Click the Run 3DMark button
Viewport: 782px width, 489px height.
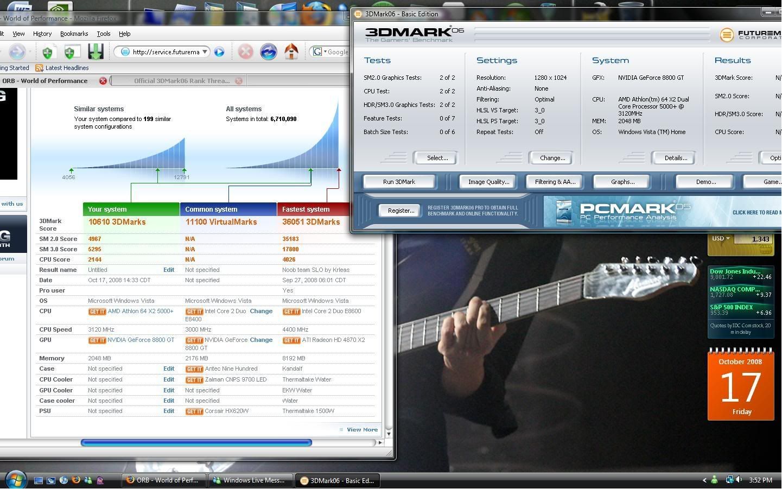tap(399, 182)
